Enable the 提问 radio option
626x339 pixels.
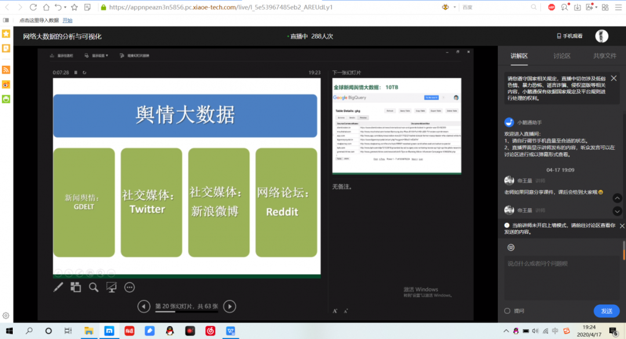pos(507,311)
